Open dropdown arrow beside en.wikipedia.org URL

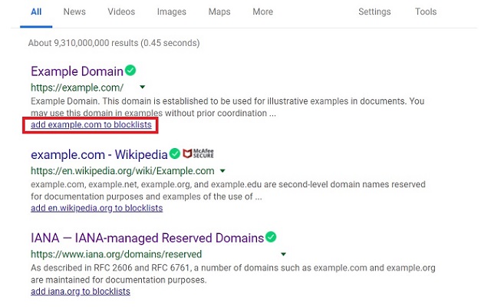point(222,170)
